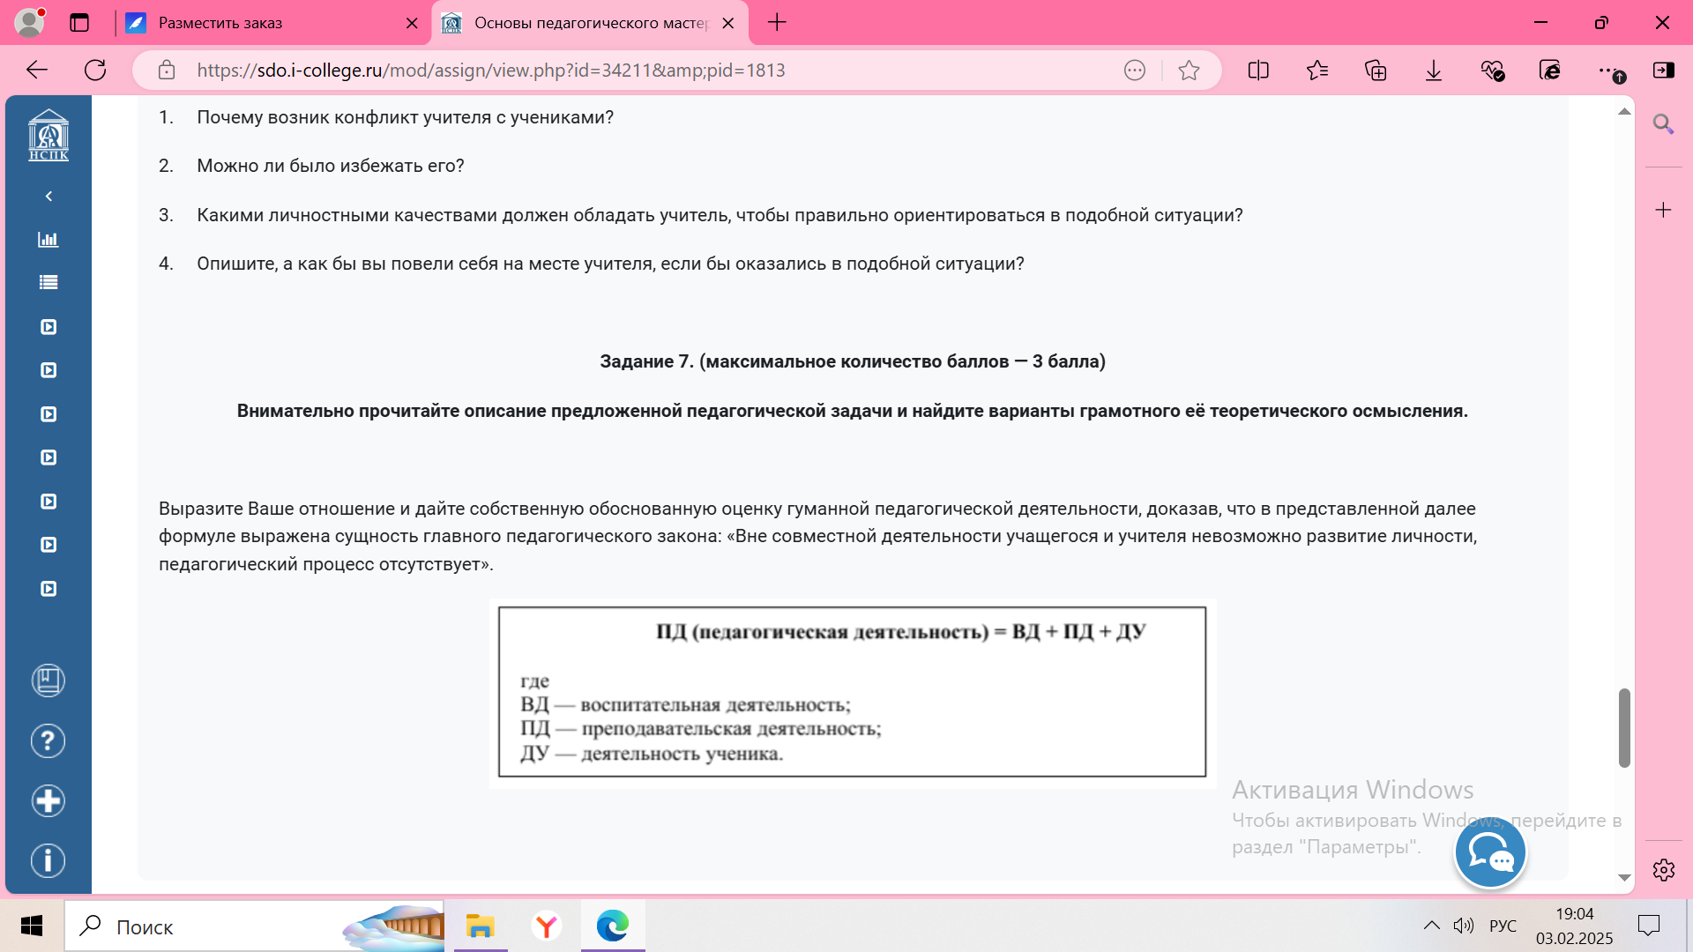The width and height of the screenshot is (1693, 952).
Task: Toggle split screen view
Action: pyautogui.click(x=1258, y=71)
